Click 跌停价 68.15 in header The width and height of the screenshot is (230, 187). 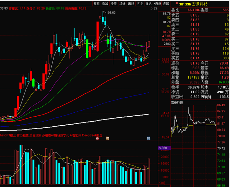coord(55,9)
